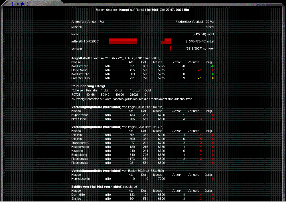The width and height of the screenshot is (286, 202).
Task: Click the First Class ship name
Action: click(78, 119)
